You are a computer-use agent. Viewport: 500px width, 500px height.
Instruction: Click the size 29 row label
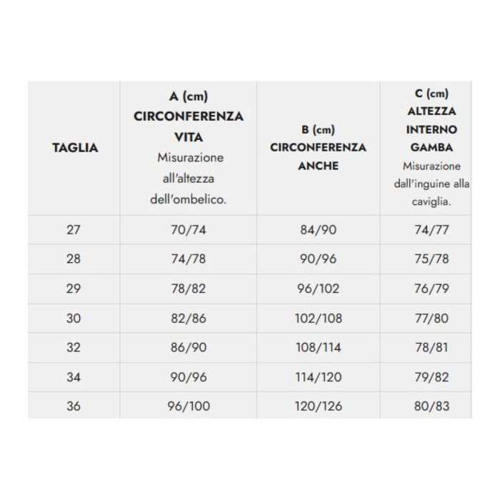coord(74,289)
